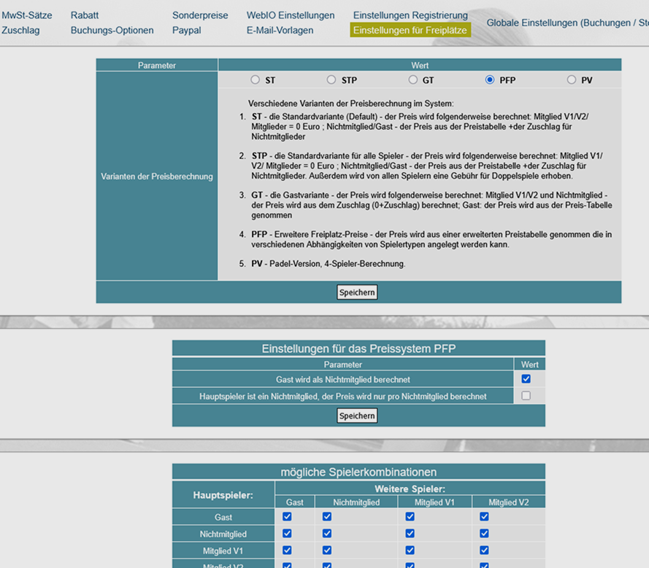649x568 pixels.
Task: Choose the STP pricing variant option
Action: coord(331,80)
